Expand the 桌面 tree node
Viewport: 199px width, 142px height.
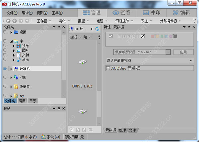coord(11,32)
